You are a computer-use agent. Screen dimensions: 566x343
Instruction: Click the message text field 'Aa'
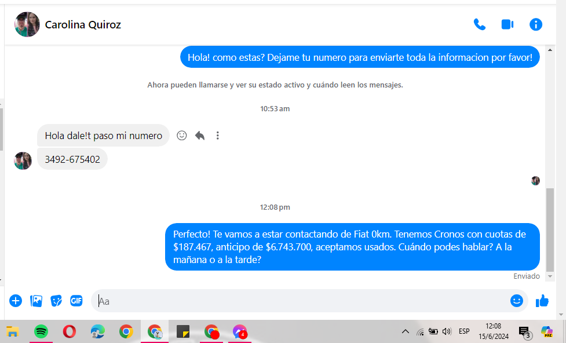pyautogui.click(x=301, y=301)
